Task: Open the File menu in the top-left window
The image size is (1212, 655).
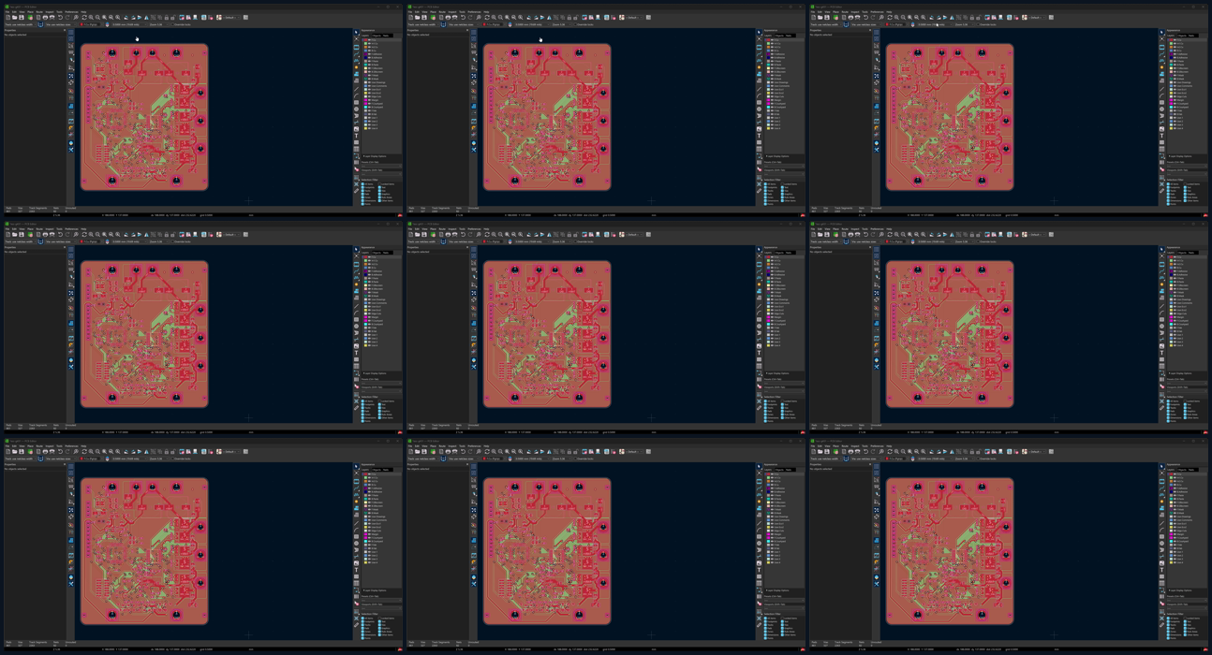Action: [x=7, y=12]
